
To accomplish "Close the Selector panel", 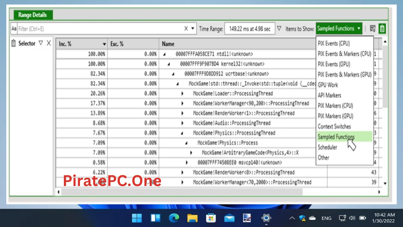I will pos(48,43).
